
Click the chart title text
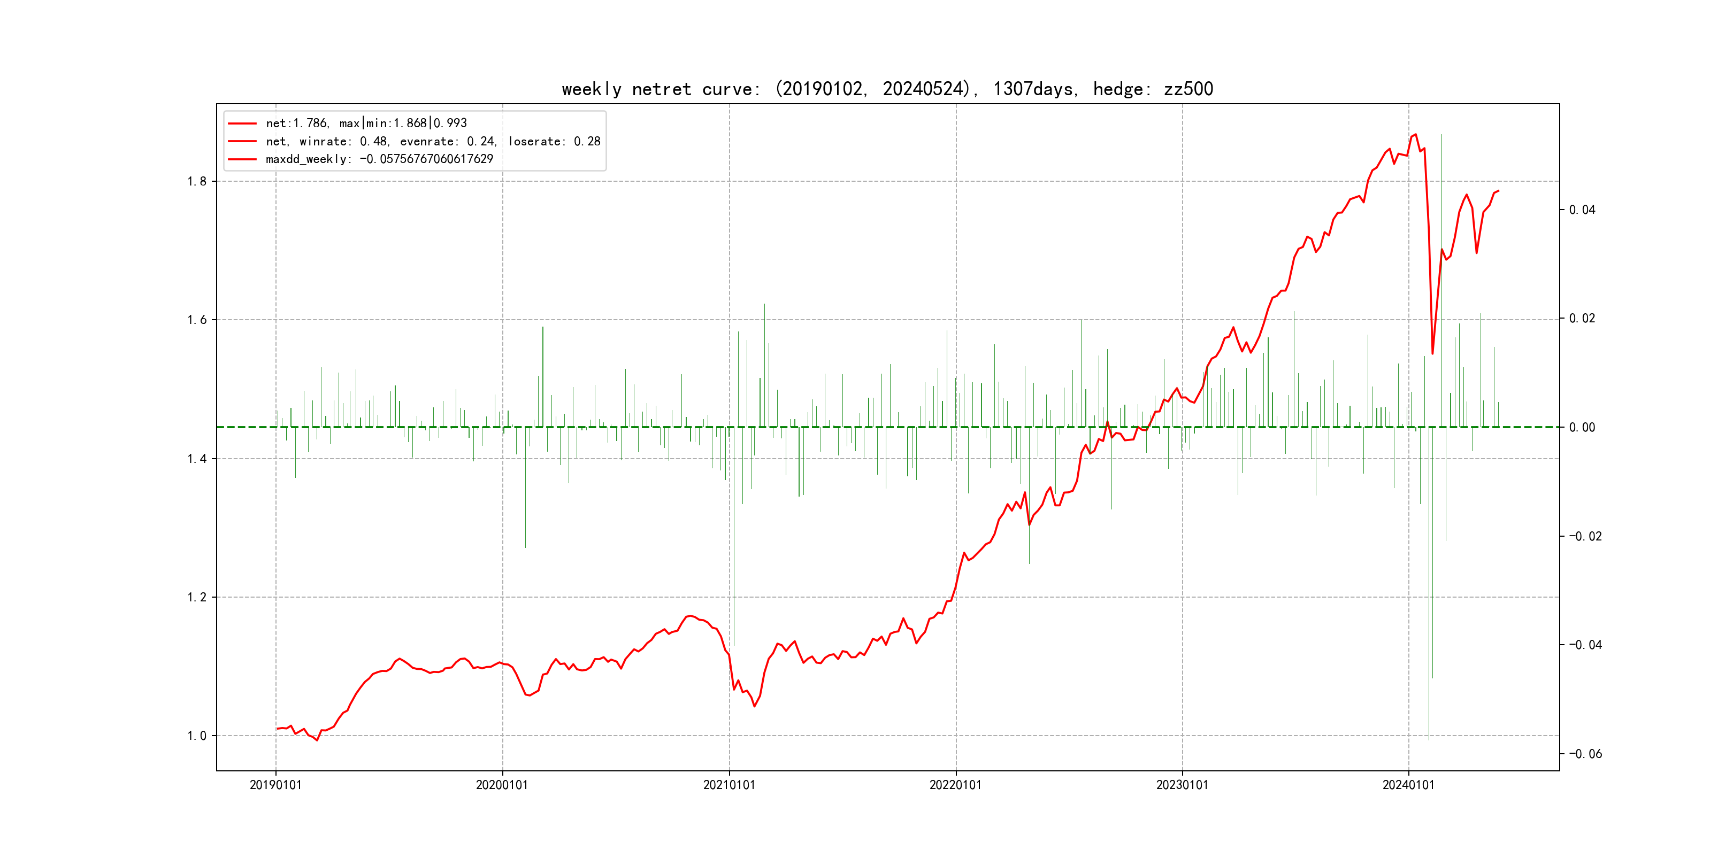[887, 89]
